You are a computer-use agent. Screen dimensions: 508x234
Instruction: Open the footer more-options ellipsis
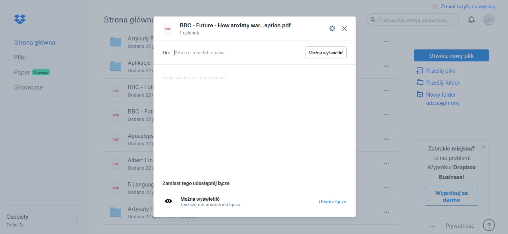tap(432, 226)
